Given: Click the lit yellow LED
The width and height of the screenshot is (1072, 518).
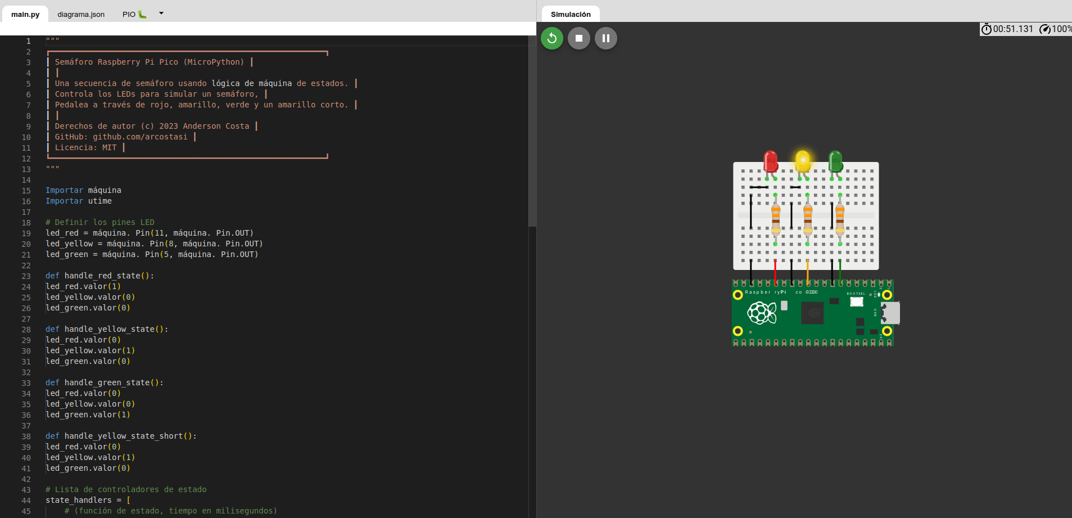Looking at the screenshot, I should pos(803,161).
